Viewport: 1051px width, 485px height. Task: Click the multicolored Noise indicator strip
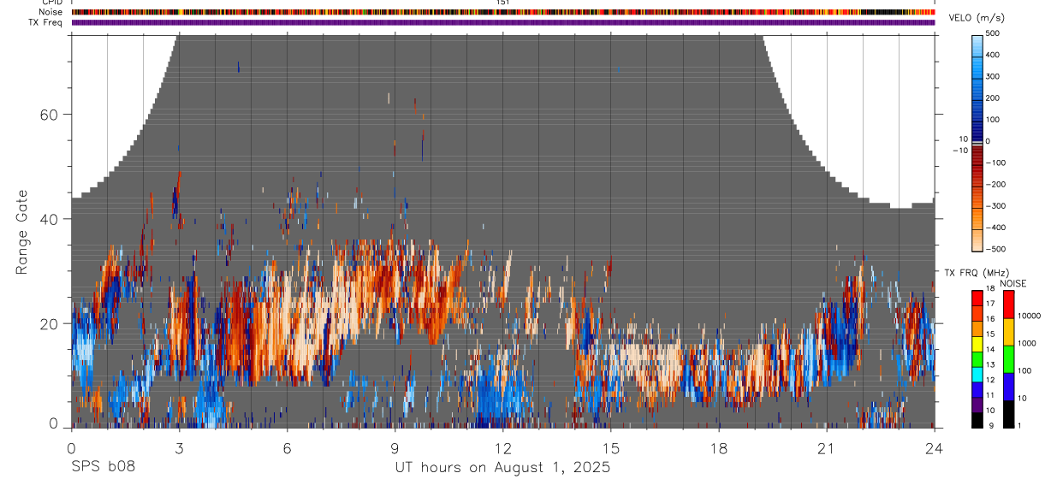pyautogui.click(x=503, y=12)
